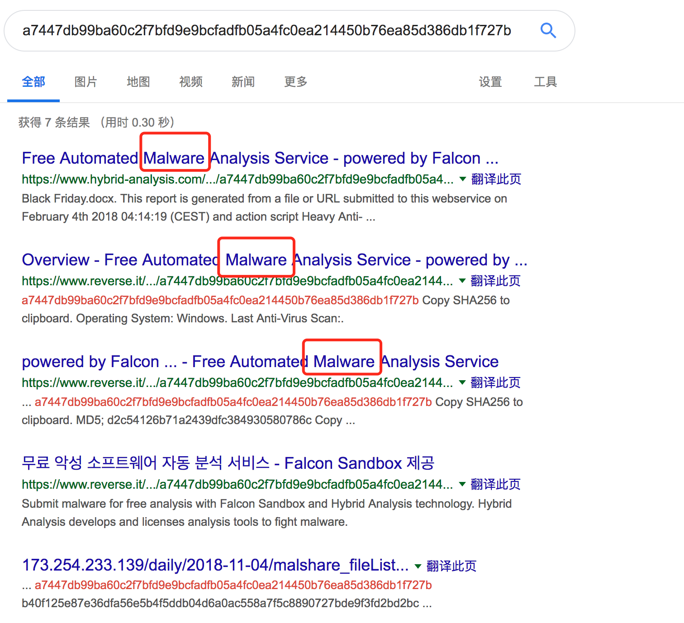Switch to the 视频 (Videos) tab
The height and width of the screenshot is (623, 684).
pyautogui.click(x=190, y=82)
